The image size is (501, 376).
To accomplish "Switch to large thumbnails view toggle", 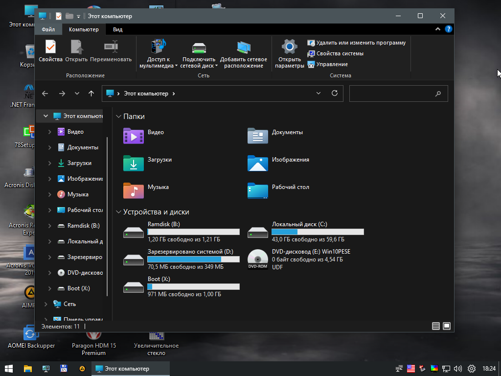I will tap(447, 326).
